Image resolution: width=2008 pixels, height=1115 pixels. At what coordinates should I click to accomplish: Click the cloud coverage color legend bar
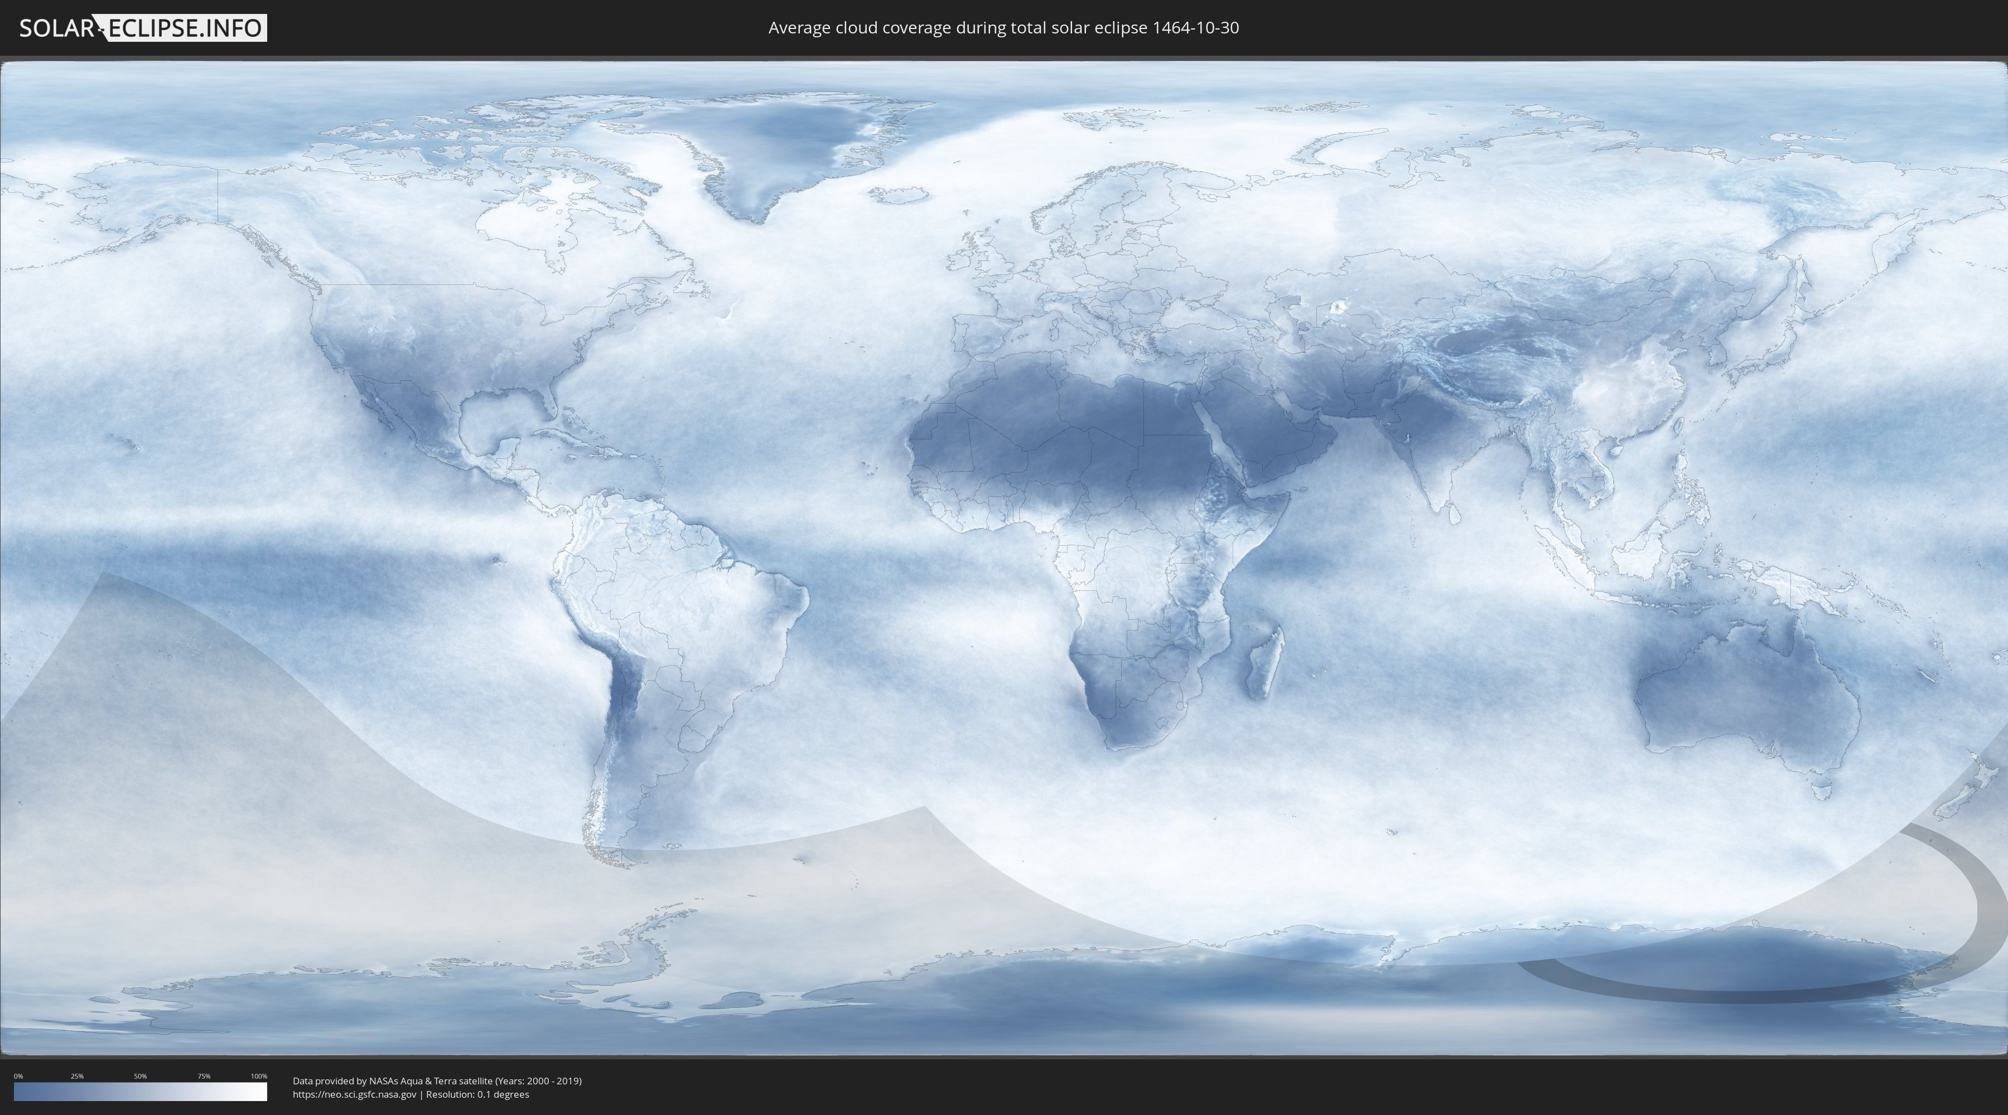point(141,1092)
